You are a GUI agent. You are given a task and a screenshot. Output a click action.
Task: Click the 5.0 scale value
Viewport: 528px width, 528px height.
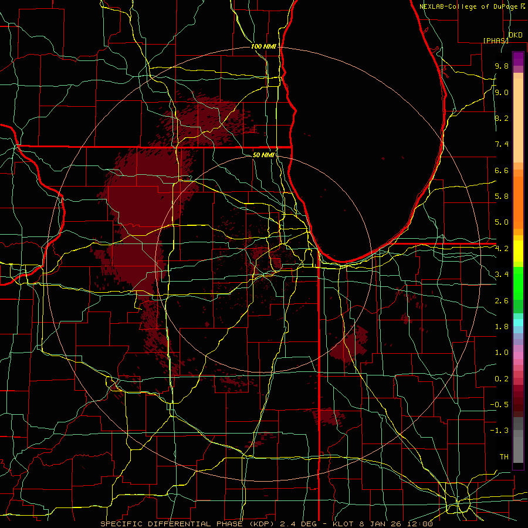click(502, 222)
